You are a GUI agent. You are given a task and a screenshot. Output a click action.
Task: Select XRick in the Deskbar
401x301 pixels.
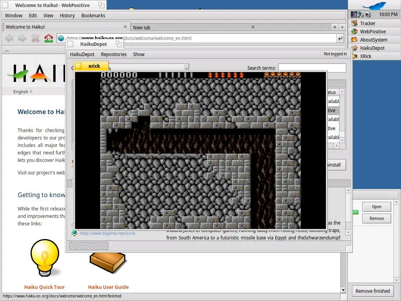tap(376, 56)
